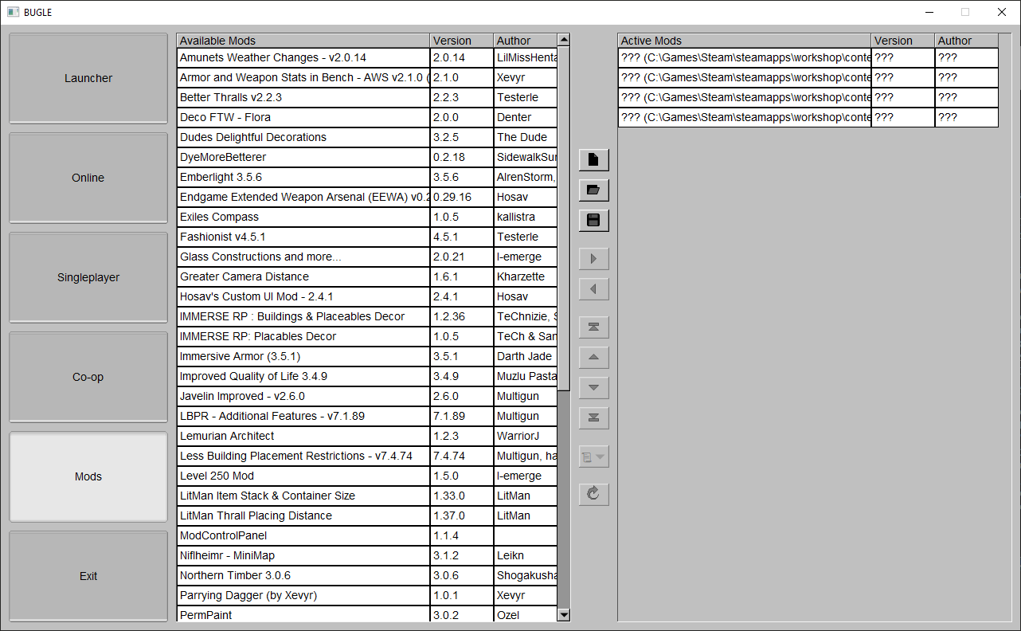The width and height of the screenshot is (1021, 631).
Task: Click the move mod to bottom button
Action: point(593,417)
